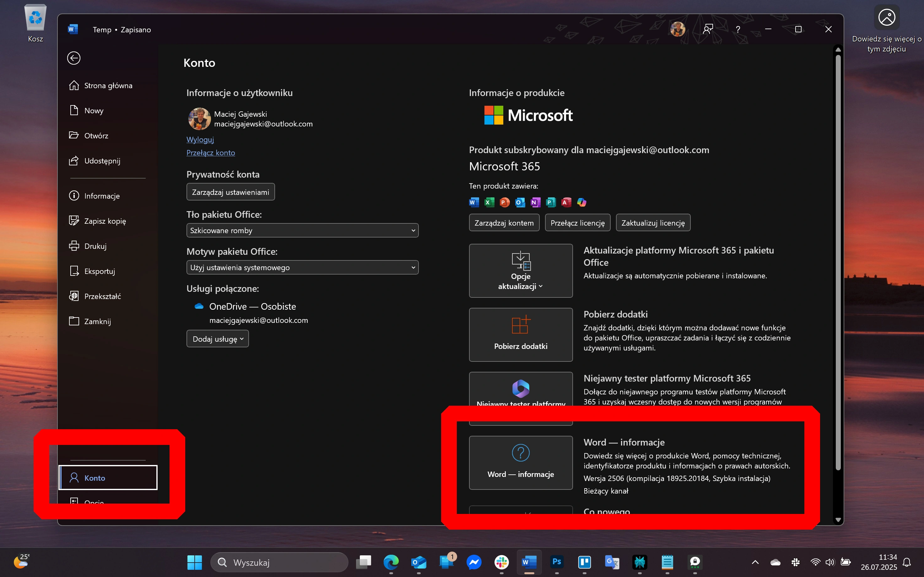Open the Drukuj page
The width and height of the screenshot is (924, 577).
coord(108,246)
